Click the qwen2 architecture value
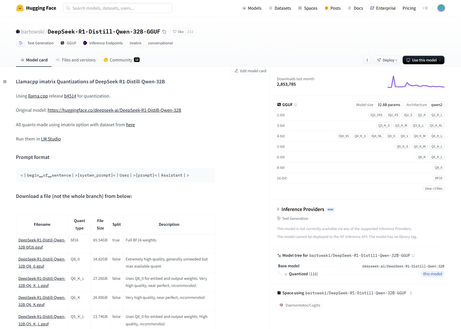Screen dimensions: 461x329 436,105
